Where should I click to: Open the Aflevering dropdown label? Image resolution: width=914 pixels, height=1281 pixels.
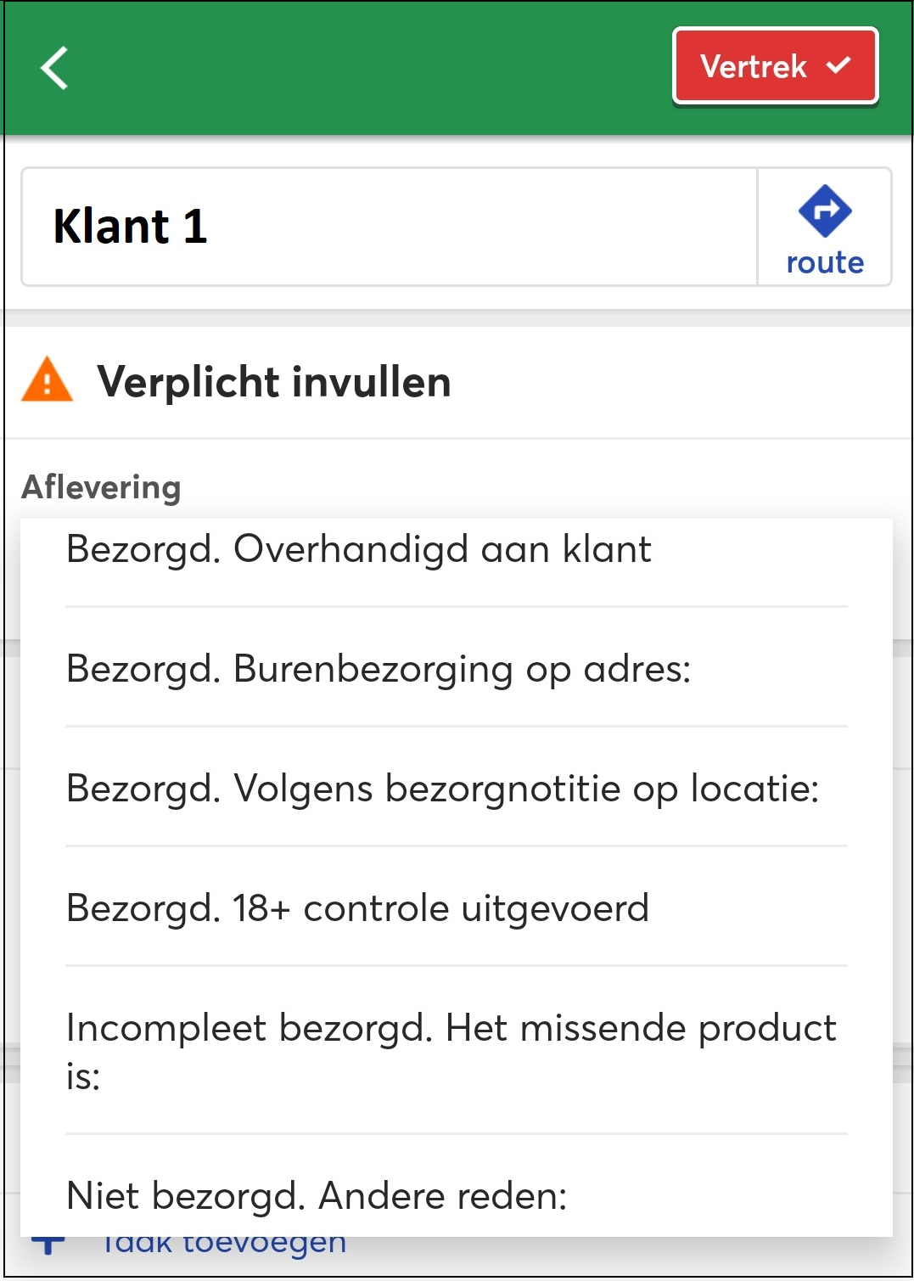point(101,487)
